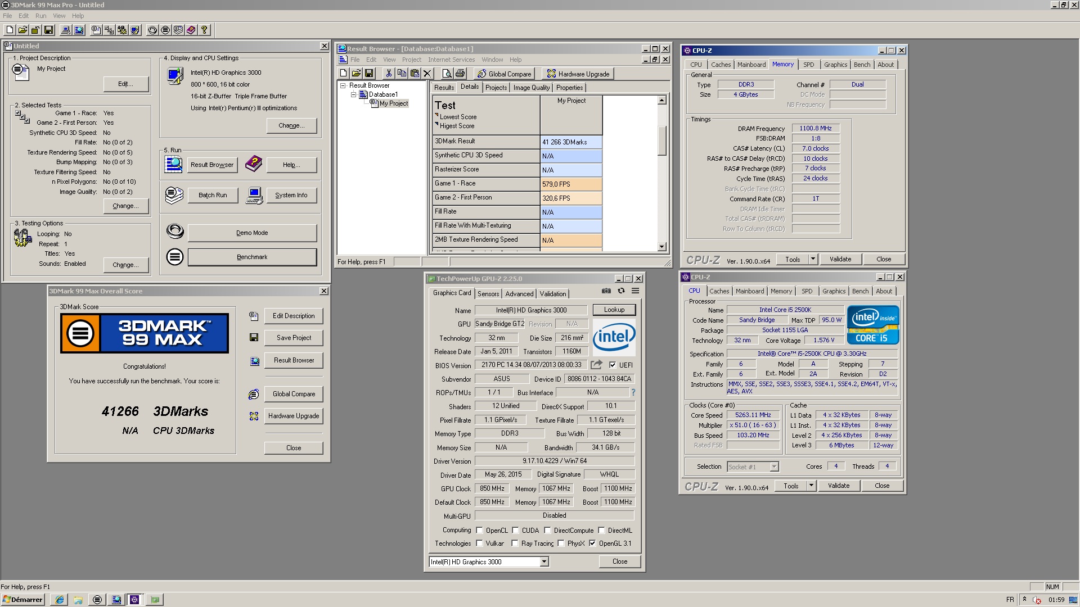The height and width of the screenshot is (607, 1080).
Task: Click the Delete X icon in Result Browser toolbar
Action: [427, 73]
